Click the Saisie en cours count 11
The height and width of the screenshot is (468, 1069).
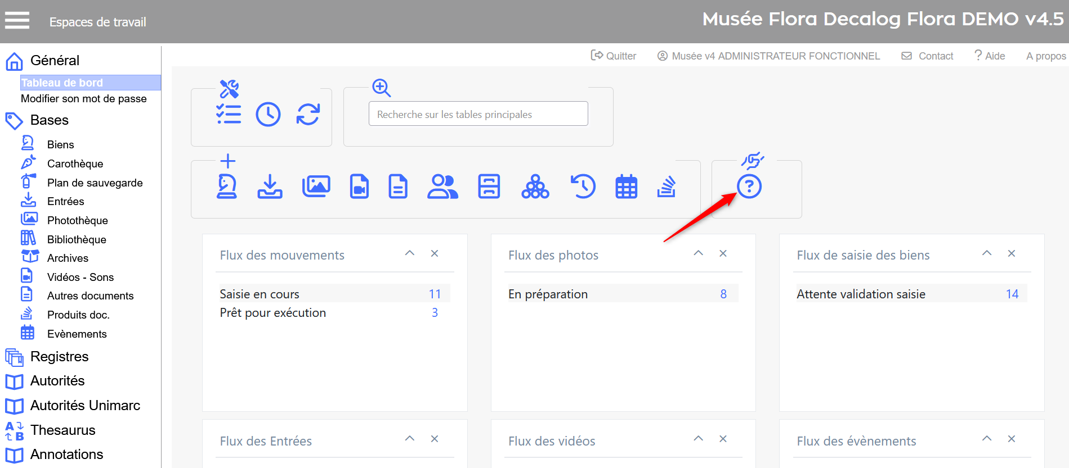coord(435,294)
